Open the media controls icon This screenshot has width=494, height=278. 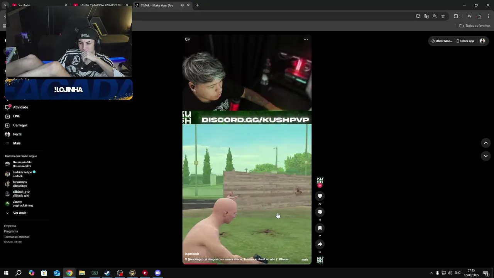(x=470, y=16)
